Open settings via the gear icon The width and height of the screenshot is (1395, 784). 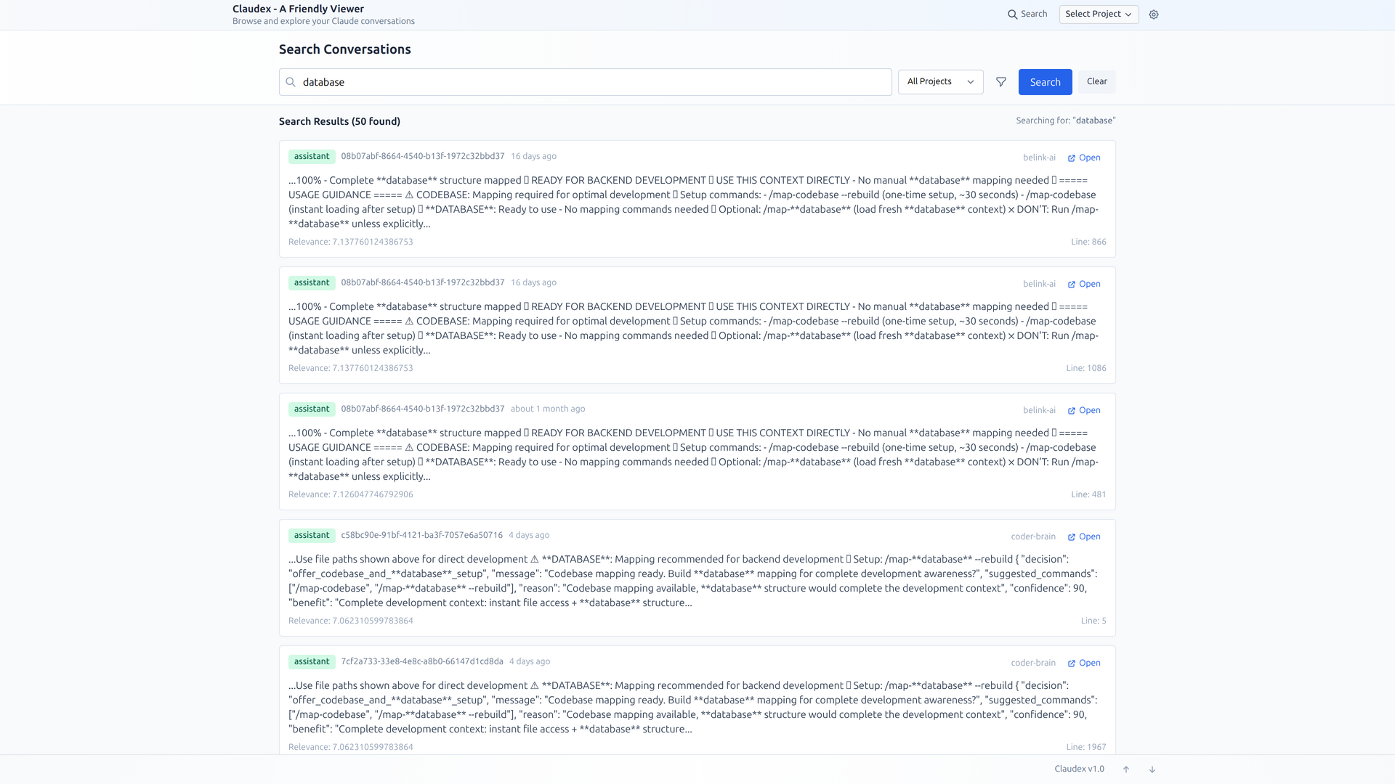tap(1154, 15)
